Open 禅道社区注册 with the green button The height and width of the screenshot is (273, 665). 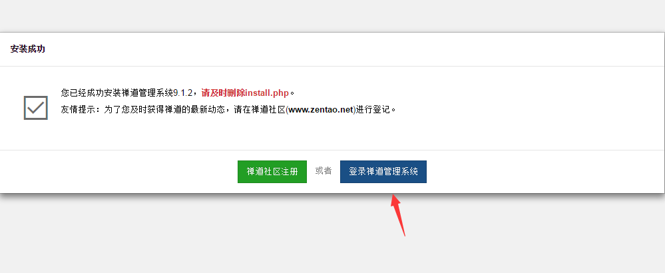(x=272, y=172)
